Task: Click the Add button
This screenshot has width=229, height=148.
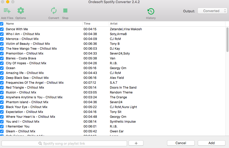Action: 212,143
